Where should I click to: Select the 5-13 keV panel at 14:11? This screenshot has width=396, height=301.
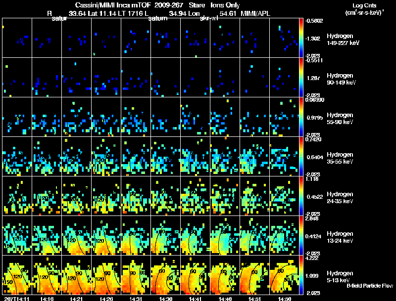coord(17,275)
